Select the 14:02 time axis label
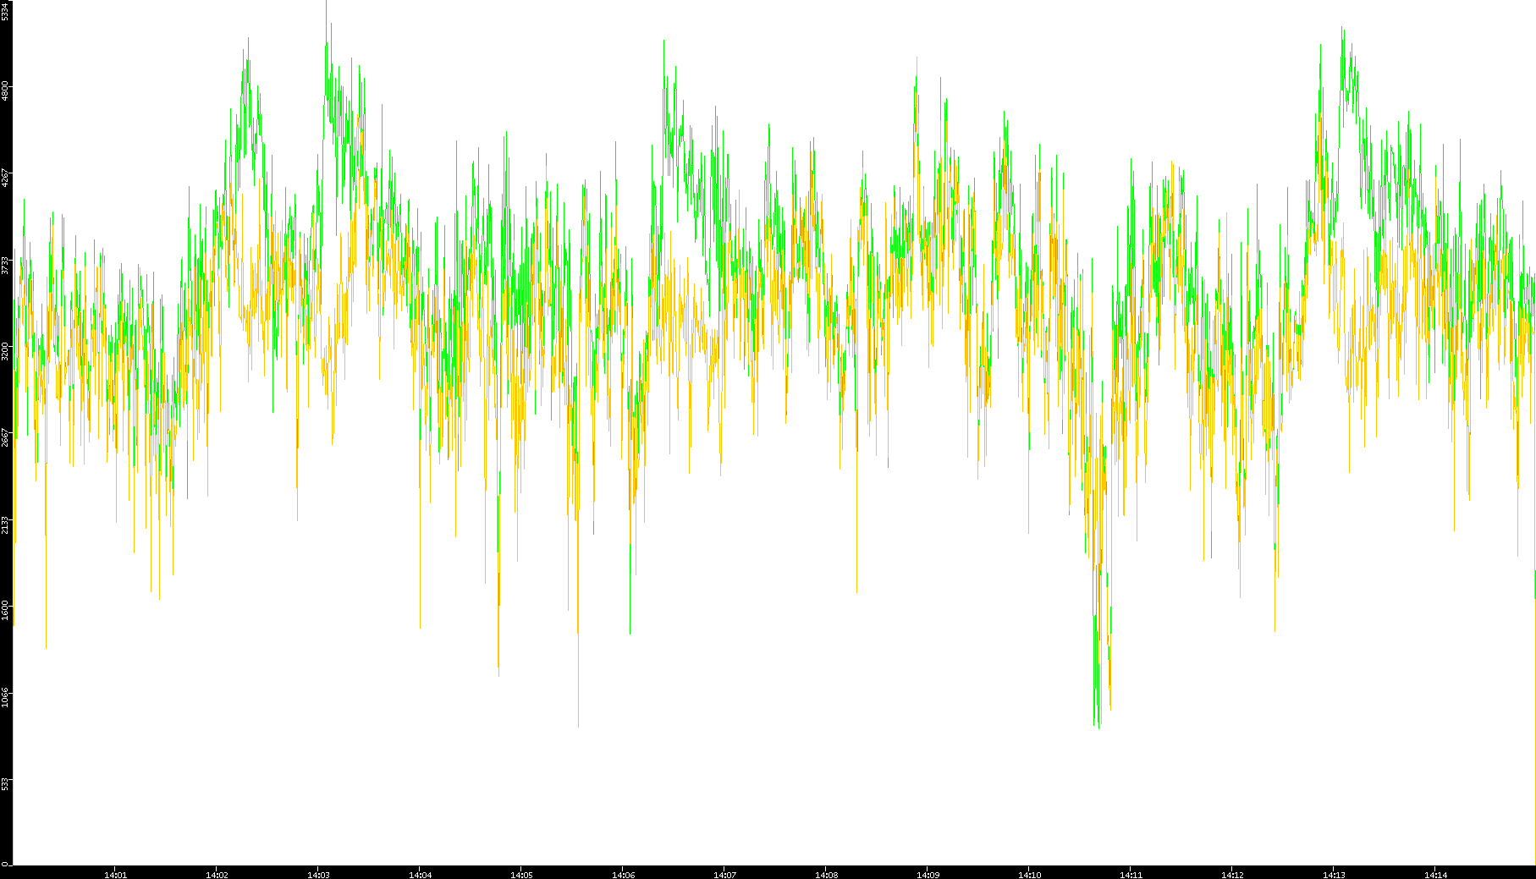 217,875
